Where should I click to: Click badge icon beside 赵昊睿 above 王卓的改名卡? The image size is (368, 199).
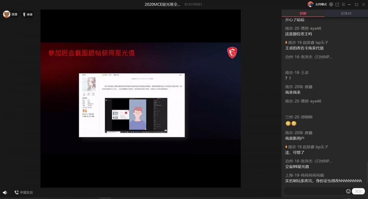[x=286, y=43]
